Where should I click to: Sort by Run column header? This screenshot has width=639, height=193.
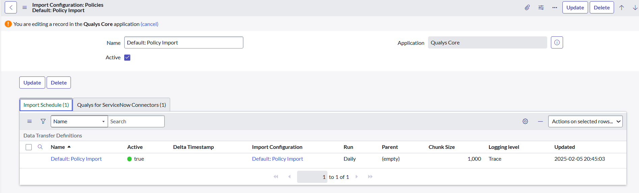pyautogui.click(x=348, y=147)
